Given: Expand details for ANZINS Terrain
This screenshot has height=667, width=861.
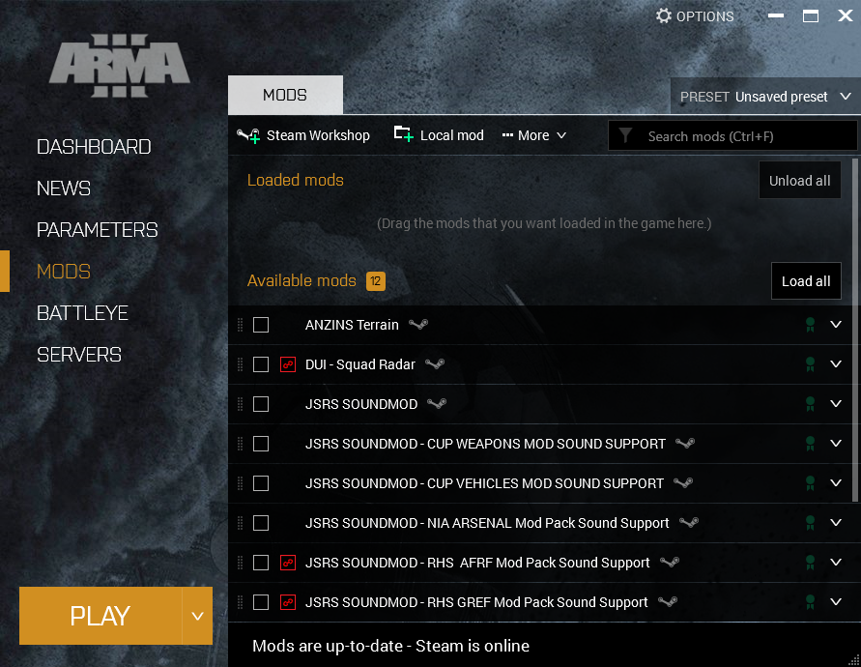Looking at the screenshot, I should [x=836, y=324].
